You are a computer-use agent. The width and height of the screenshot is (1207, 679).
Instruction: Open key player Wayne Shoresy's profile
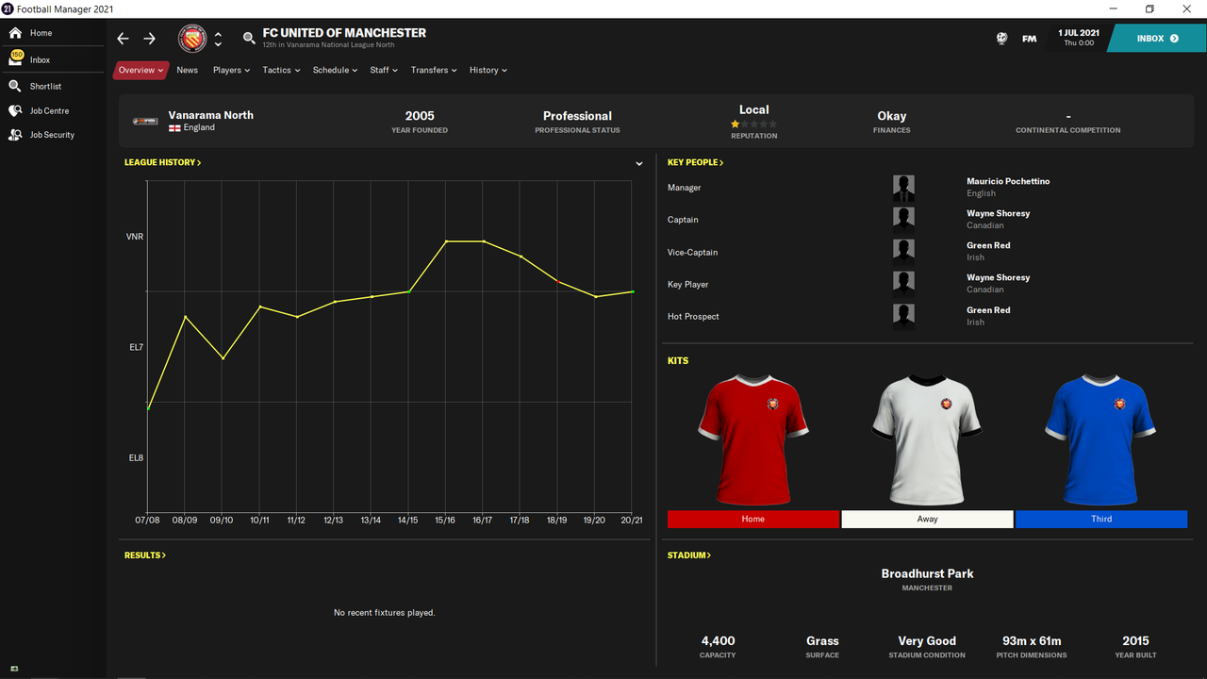click(x=998, y=277)
